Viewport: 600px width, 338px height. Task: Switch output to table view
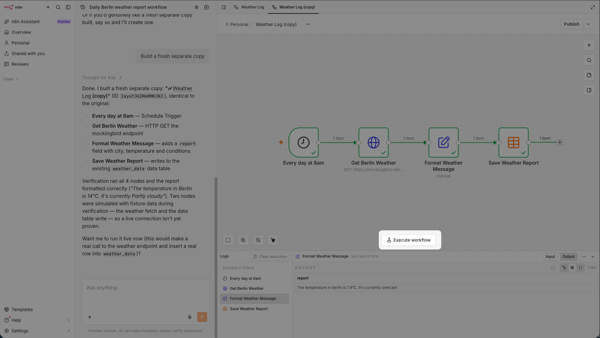(x=572, y=268)
